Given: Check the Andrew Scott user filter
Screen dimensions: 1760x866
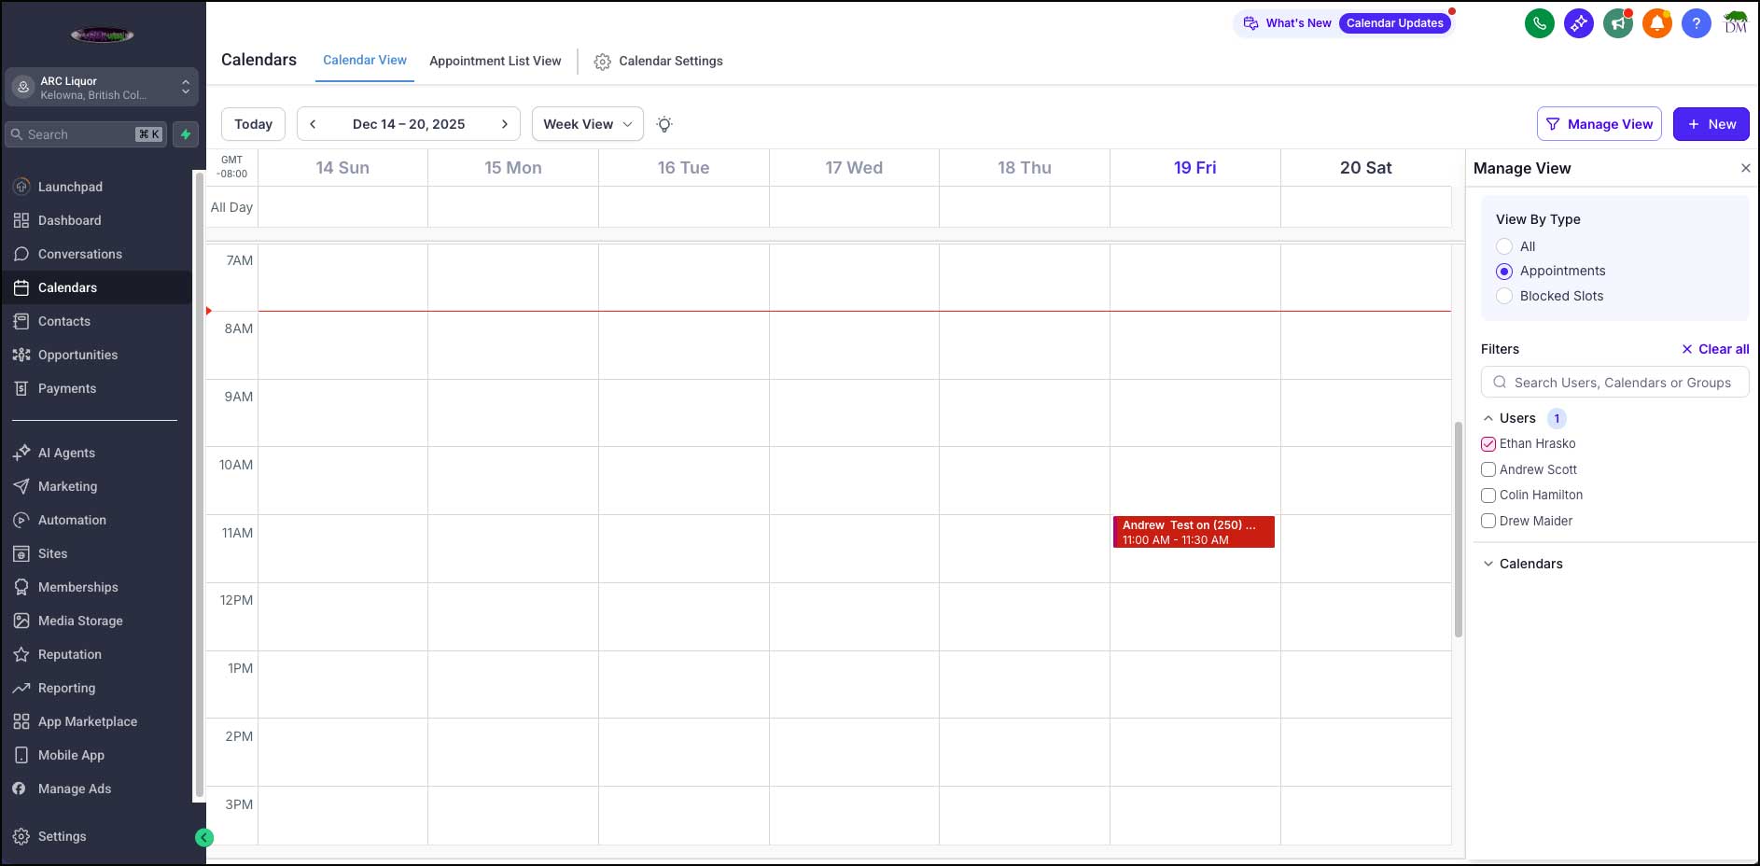Looking at the screenshot, I should point(1488,469).
